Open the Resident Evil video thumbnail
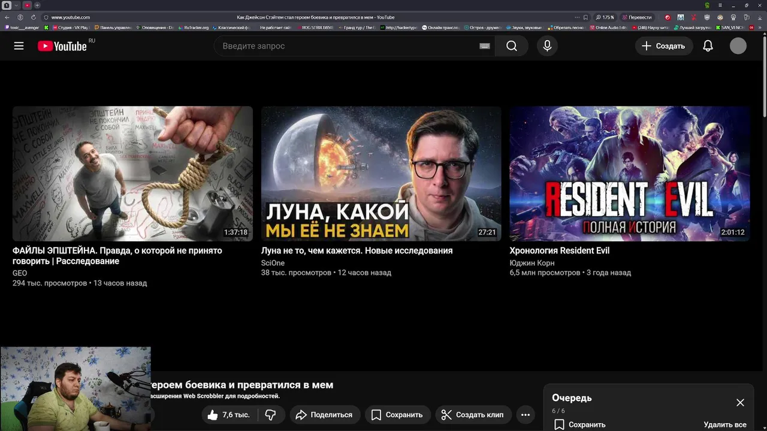The image size is (767, 431). tap(630, 174)
